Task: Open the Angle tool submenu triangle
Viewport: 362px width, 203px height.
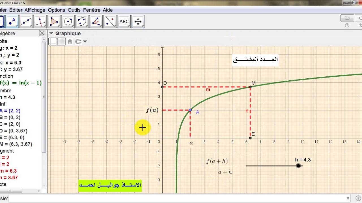Action: tap(101, 26)
